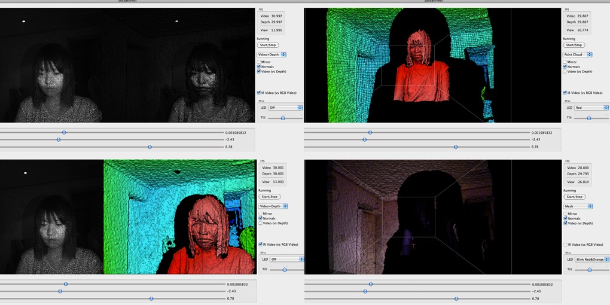The height and width of the screenshot is (305, 610).
Task: Click Start/Stop in the Mesh window
Action: coord(574,197)
